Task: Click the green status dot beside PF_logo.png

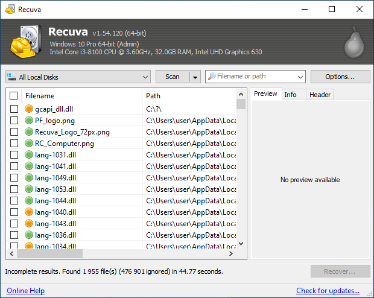Action: tap(29, 121)
